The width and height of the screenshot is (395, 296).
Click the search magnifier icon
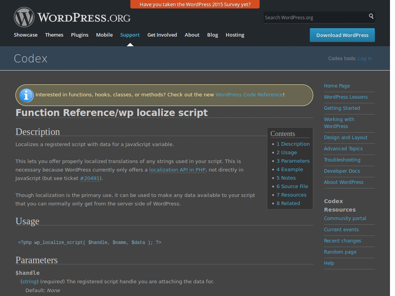click(x=371, y=16)
